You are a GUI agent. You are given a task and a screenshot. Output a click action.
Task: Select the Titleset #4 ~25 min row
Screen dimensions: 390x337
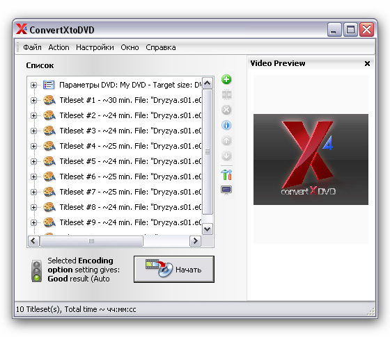(x=130, y=146)
